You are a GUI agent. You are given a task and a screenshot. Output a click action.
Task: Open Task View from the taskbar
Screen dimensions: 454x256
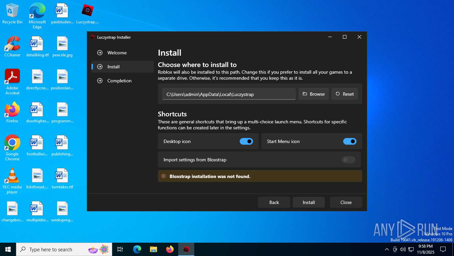tap(120, 249)
